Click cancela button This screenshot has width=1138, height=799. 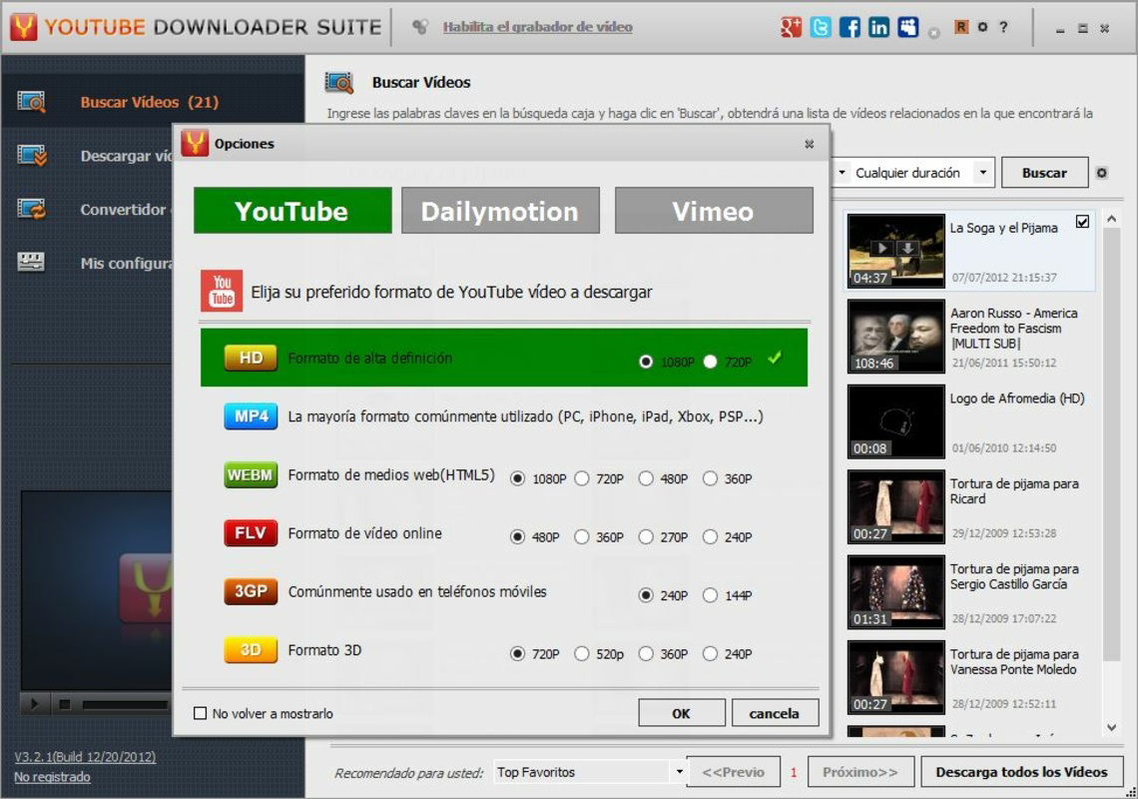(x=775, y=713)
